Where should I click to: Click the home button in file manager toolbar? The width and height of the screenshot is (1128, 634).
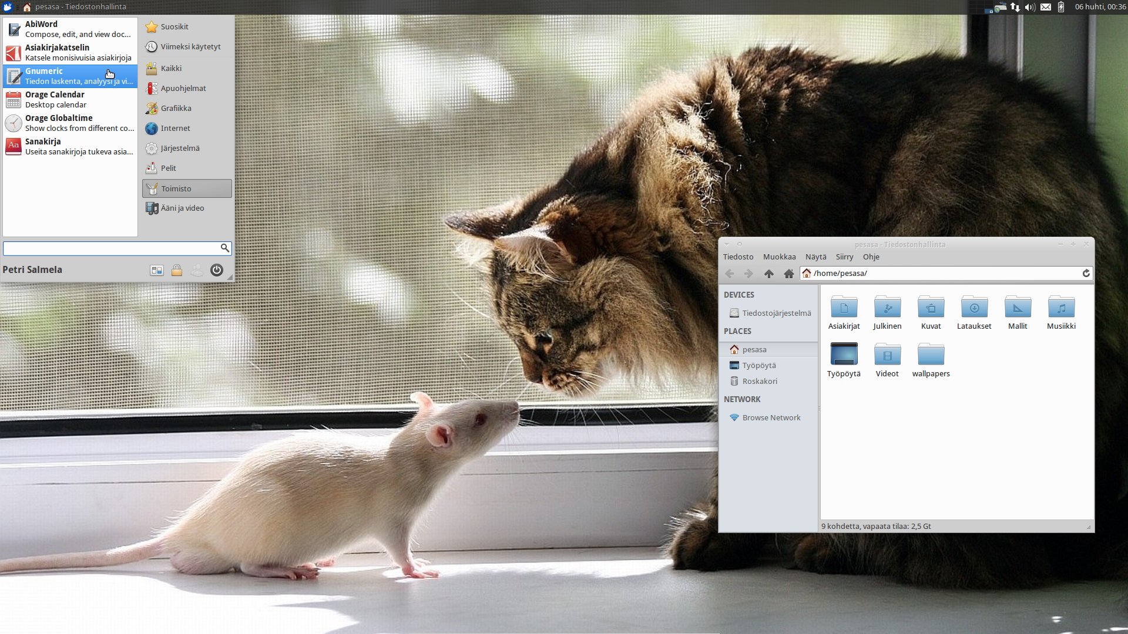coord(788,274)
